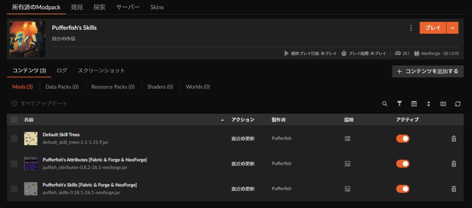
Task: Click the Pufferfish's Attributes mod thumbnail
Action: 31,163
